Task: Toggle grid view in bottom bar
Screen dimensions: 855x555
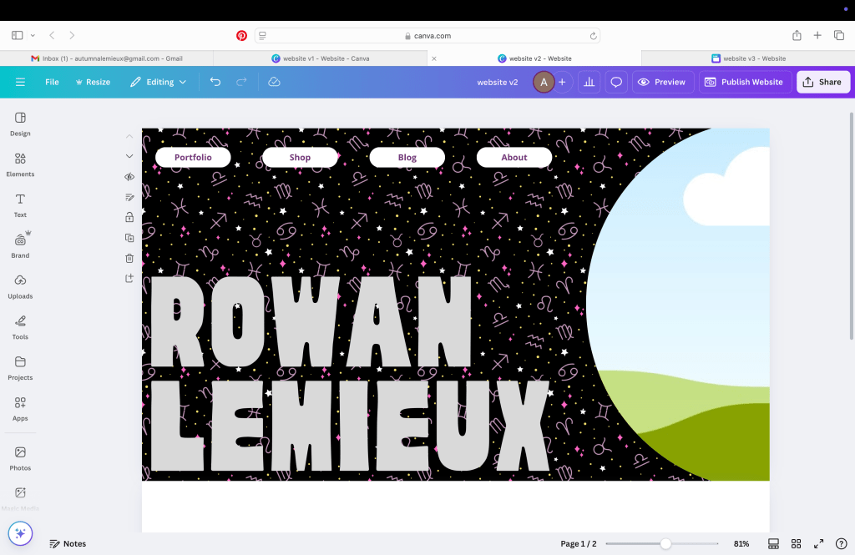Action: coord(796,543)
